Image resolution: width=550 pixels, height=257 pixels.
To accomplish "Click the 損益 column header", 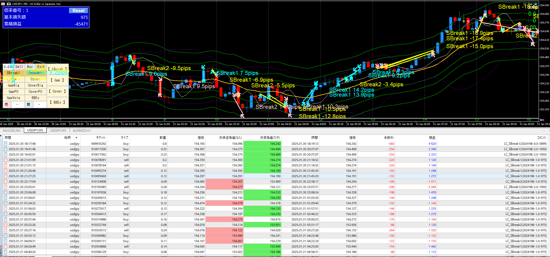I will click(432, 138).
